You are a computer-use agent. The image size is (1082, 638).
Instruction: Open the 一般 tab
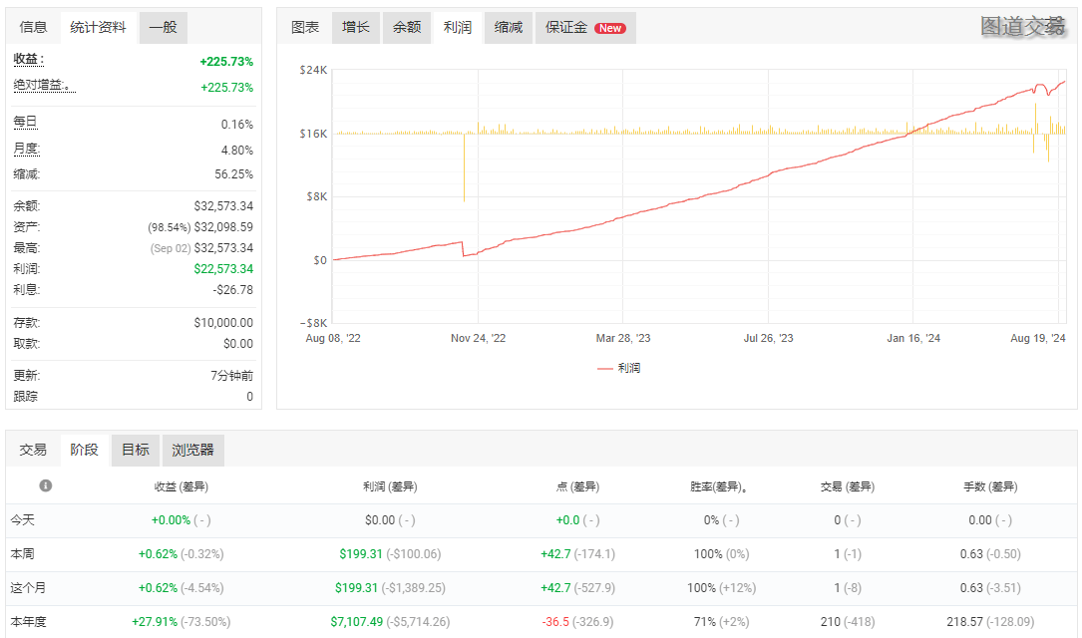tap(163, 28)
